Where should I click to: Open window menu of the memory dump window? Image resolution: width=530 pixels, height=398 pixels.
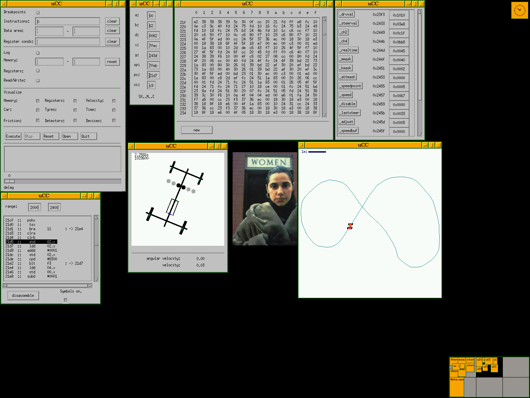point(178,4)
